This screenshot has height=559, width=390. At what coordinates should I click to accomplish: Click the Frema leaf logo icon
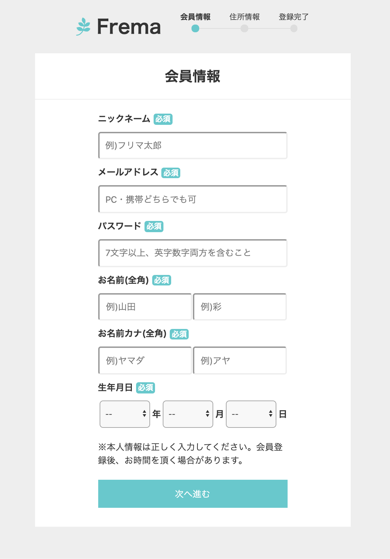pos(83,26)
